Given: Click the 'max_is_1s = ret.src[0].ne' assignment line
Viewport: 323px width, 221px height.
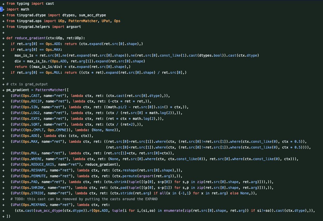Looking at the screenshot, I should 137,55.
